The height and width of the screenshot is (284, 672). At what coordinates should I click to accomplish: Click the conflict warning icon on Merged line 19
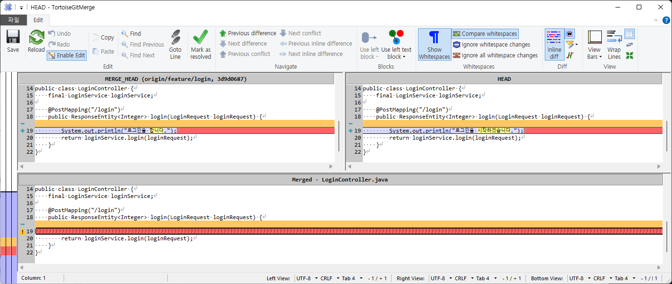[x=22, y=231]
